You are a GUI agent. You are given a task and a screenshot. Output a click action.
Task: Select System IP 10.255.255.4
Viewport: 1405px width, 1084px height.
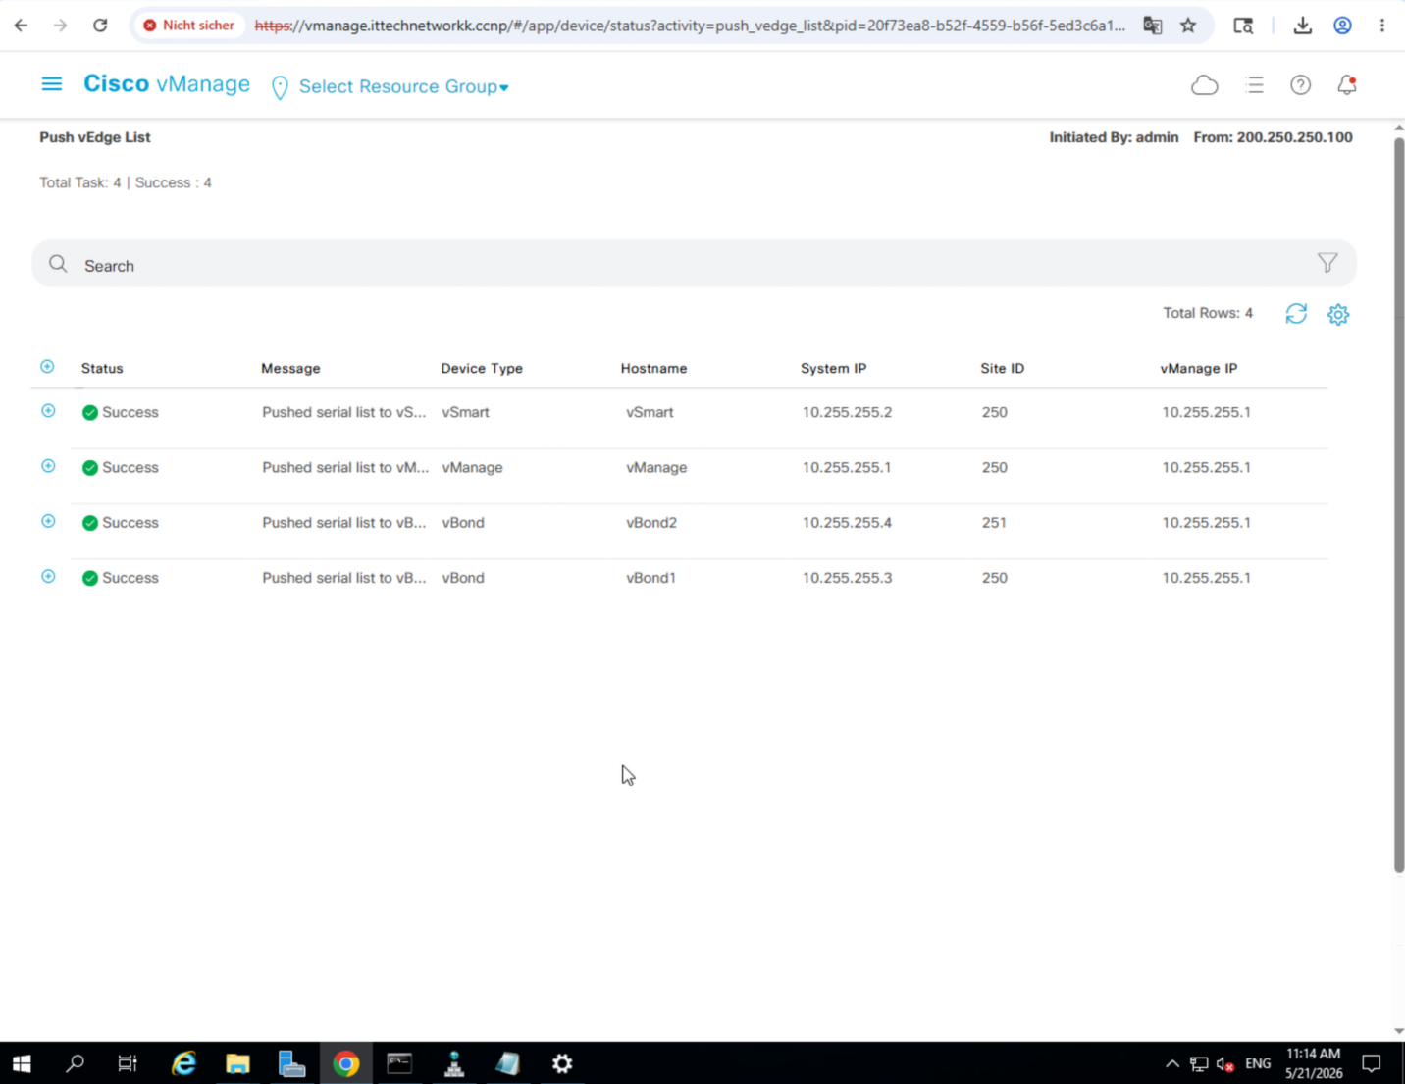(x=847, y=523)
